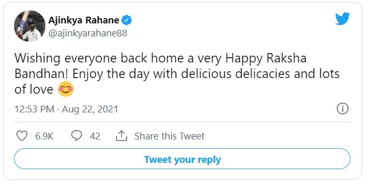Viewport: 386px width, 192px height.
Task: View the 42 replies count
Action: [95, 136]
